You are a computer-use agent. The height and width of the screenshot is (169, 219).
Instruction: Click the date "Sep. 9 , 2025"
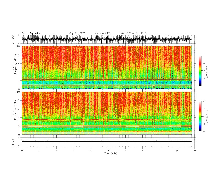[x=77, y=33]
